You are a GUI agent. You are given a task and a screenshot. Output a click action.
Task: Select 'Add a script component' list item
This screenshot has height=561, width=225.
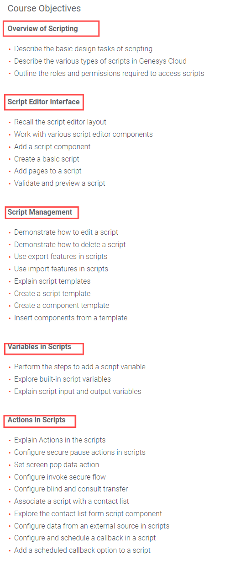pos(52,146)
